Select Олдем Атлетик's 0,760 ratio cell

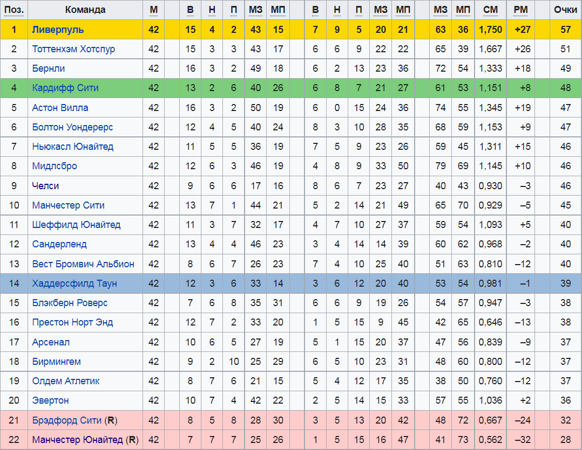[x=490, y=380]
